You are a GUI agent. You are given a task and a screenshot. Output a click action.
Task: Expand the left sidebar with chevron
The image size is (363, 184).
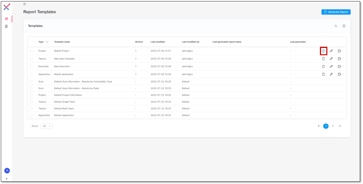[7, 179]
